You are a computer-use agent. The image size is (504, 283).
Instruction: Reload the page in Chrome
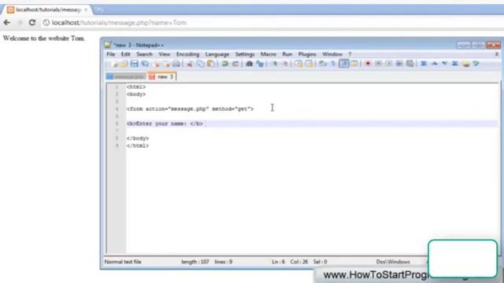[x=31, y=23]
